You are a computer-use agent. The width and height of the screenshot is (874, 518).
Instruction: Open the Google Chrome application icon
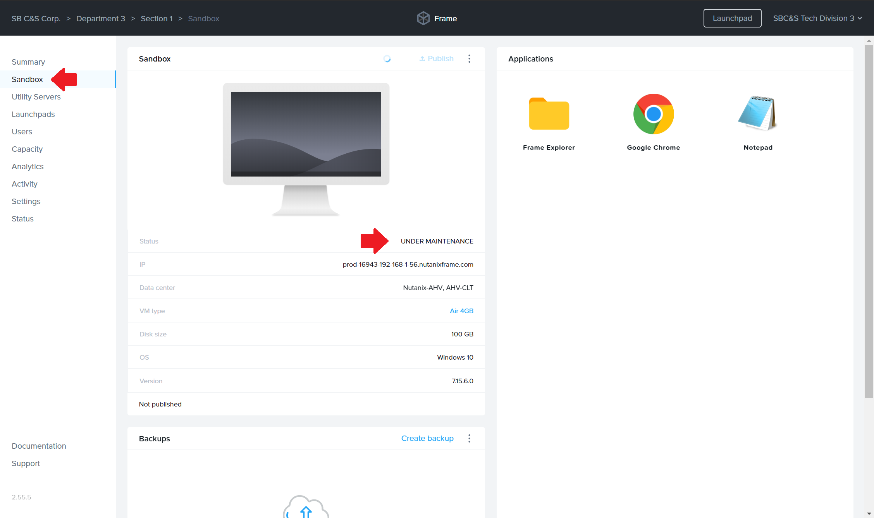pos(654,114)
